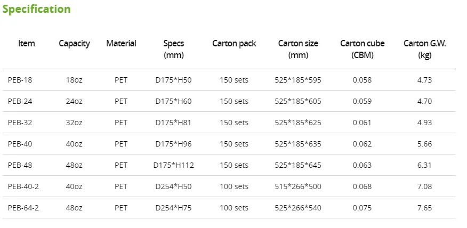Click the Material column header
Viewport: 467px width, 228px height.
tap(121, 44)
